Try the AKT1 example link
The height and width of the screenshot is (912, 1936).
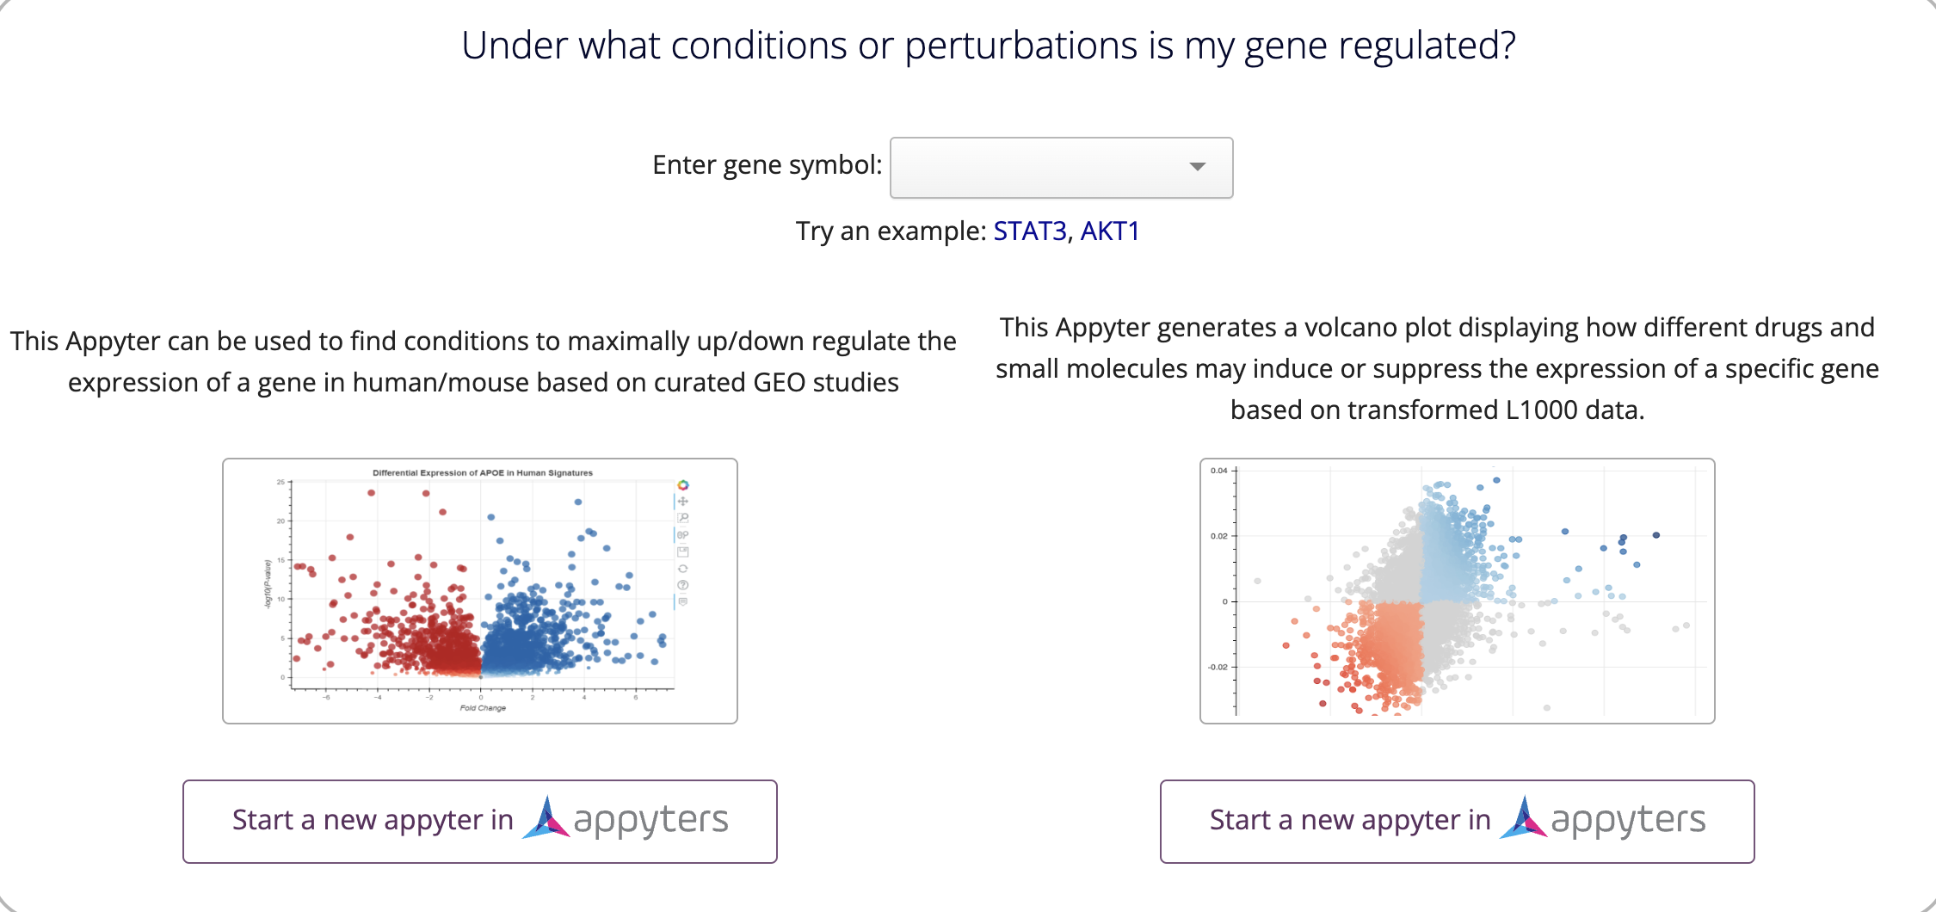(x=1109, y=231)
